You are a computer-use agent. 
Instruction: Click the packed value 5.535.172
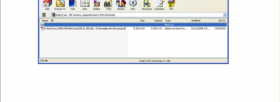tap(157, 28)
